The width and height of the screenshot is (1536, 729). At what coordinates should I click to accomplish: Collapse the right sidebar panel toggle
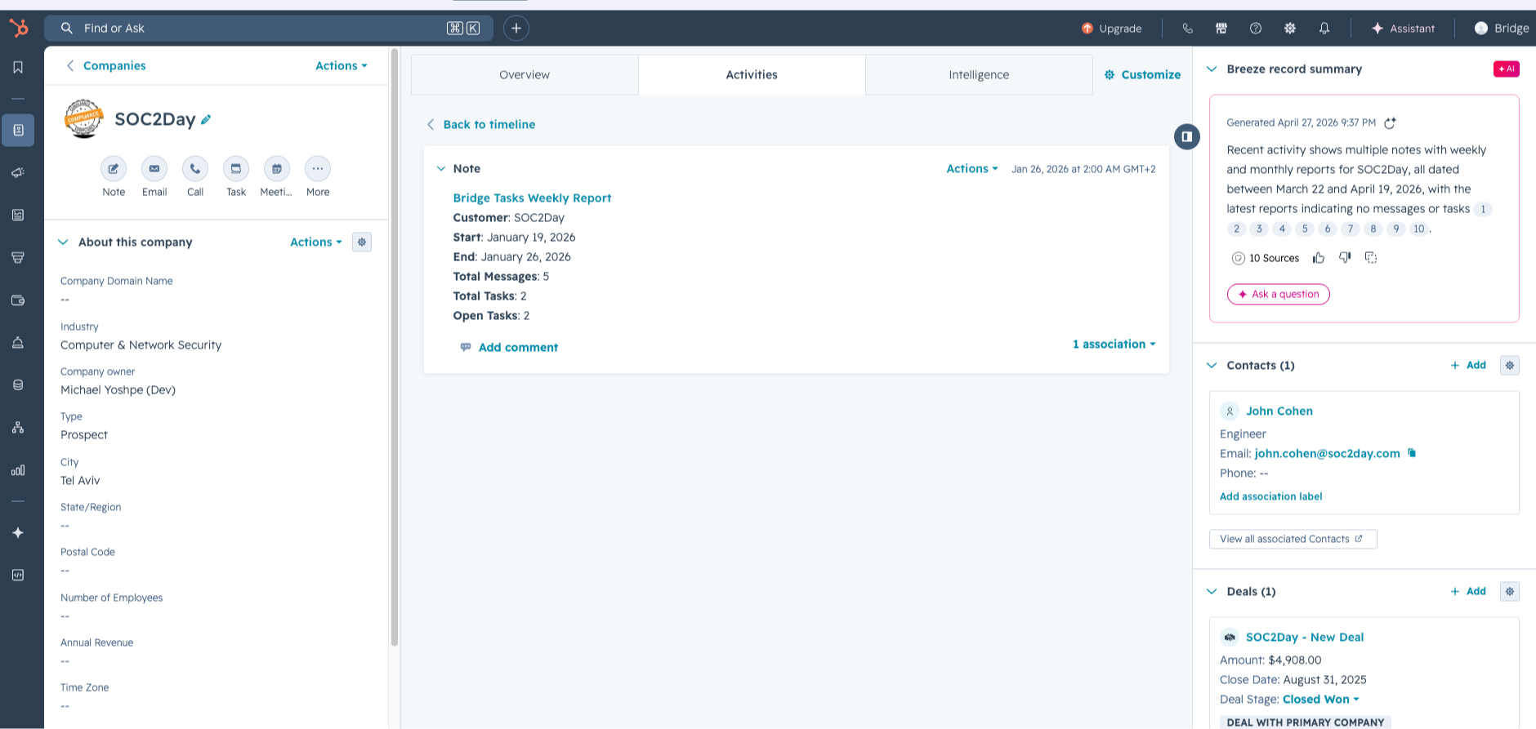(x=1187, y=136)
